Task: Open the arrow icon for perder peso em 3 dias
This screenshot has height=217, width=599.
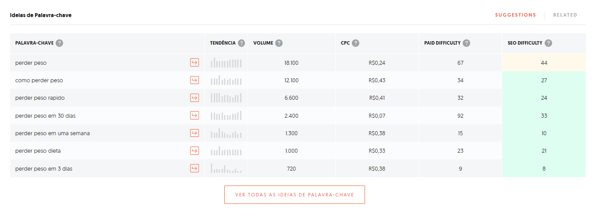Action: pos(195,168)
